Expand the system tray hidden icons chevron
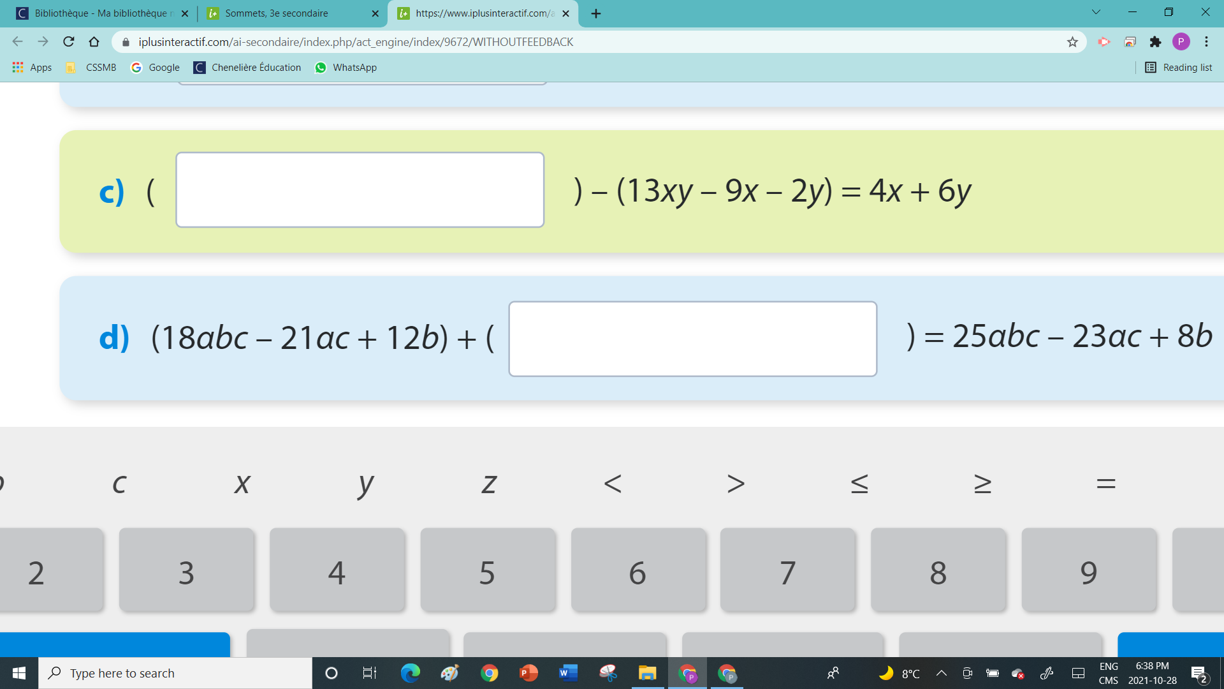The image size is (1224, 689). pos(941,673)
